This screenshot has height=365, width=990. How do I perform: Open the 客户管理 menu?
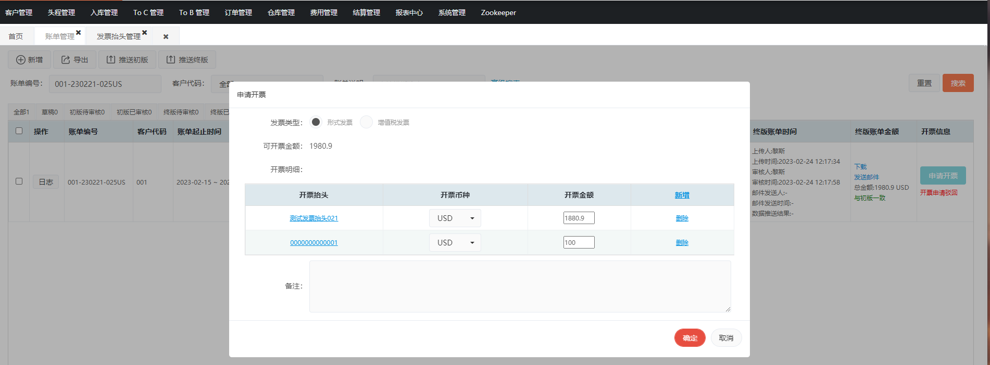coord(19,12)
